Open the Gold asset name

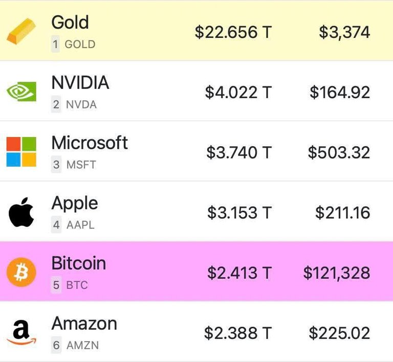[70, 22]
